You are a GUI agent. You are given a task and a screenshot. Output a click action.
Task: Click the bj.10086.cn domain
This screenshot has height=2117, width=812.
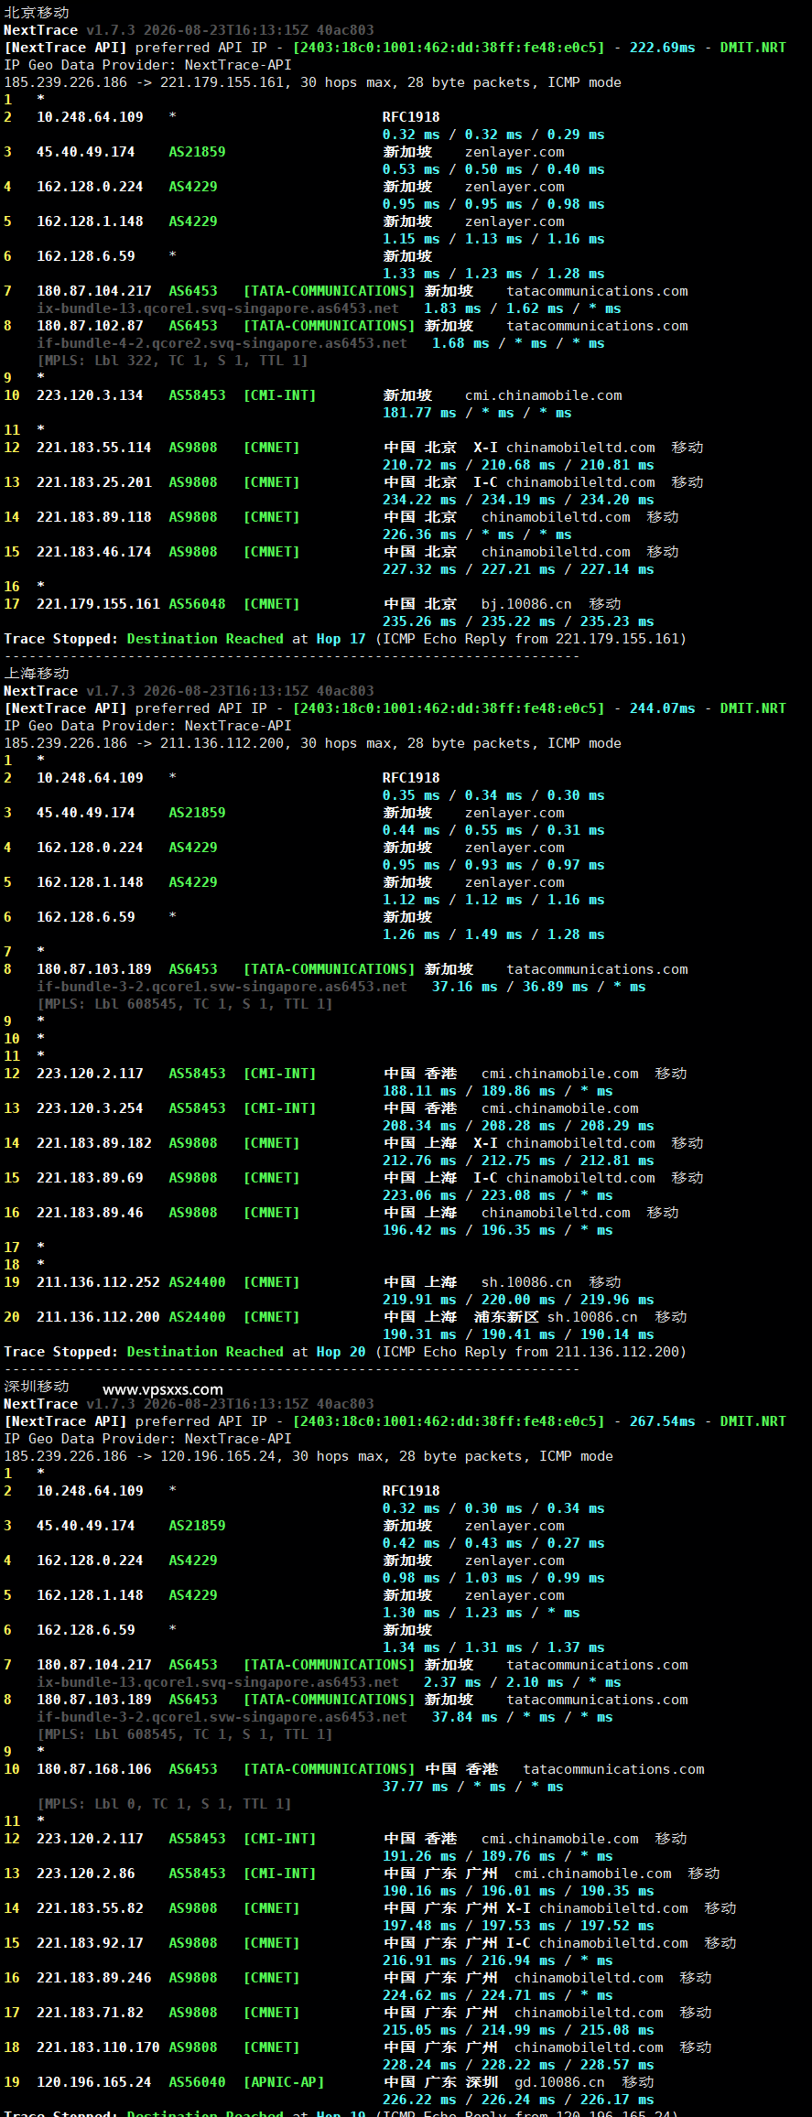coord(526,604)
